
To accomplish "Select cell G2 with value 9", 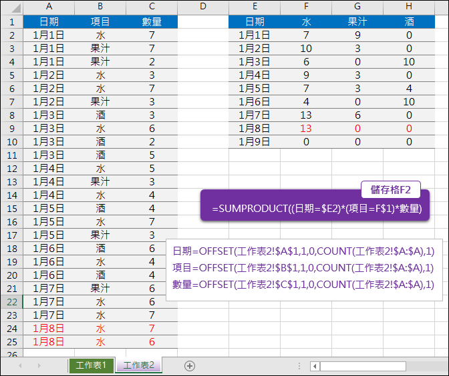I will tap(357, 35).
